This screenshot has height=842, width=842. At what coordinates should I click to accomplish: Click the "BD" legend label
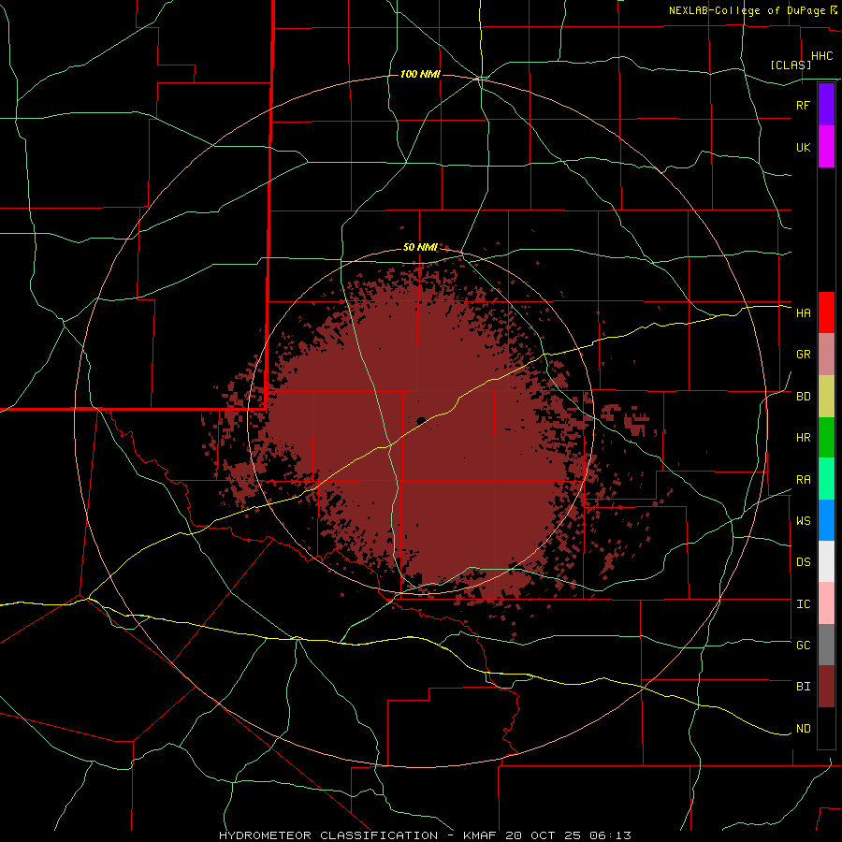point(803,397)
